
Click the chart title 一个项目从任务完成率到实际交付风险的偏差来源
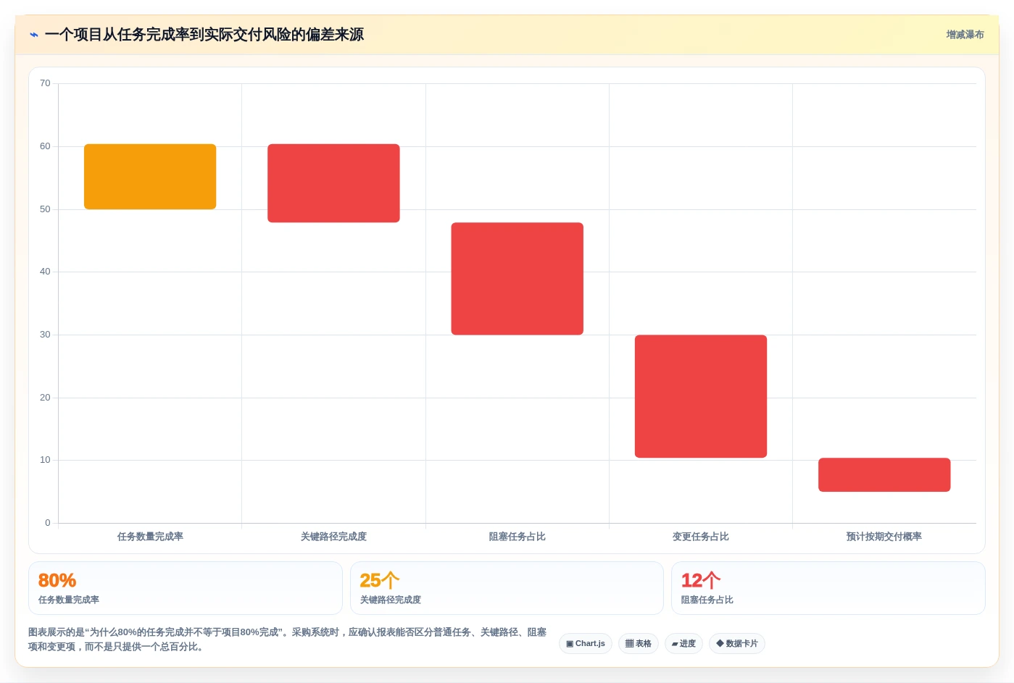tap(204, 35)
